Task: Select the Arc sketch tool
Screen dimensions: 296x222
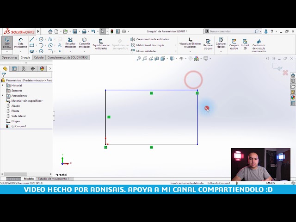Action: [41, 45]
